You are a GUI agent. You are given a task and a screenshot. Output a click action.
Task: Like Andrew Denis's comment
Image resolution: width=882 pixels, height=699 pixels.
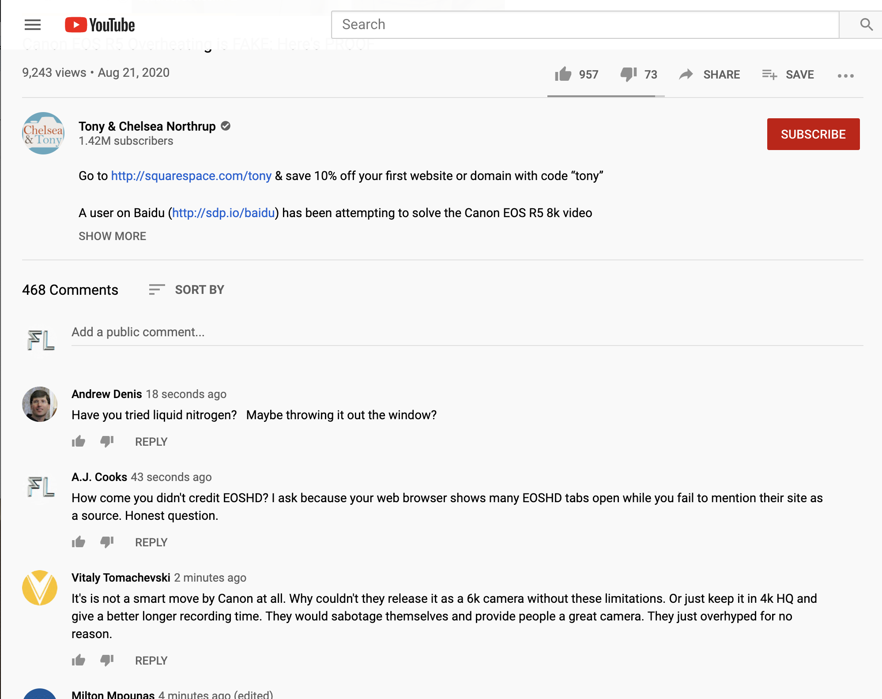(x=79, y=441)
